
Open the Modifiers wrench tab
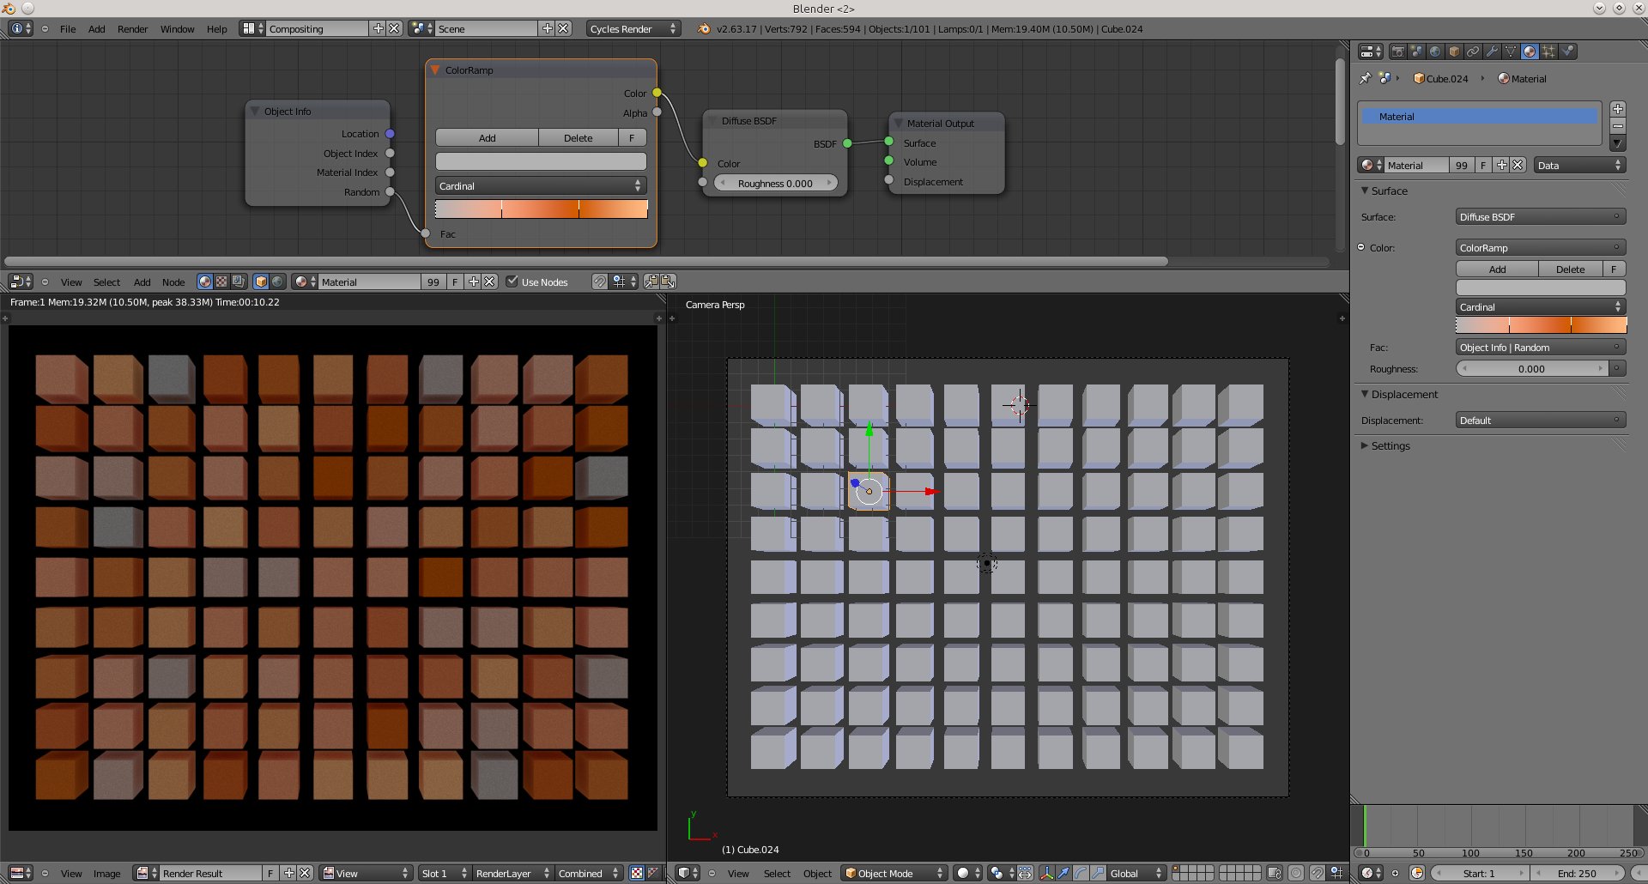coord(1492,51)
